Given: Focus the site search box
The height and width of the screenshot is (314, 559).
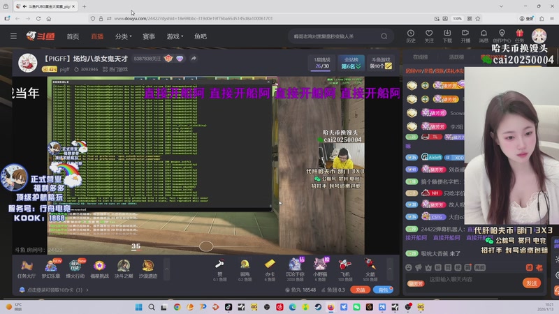Looking at the screenshot, I should point(335,36).
